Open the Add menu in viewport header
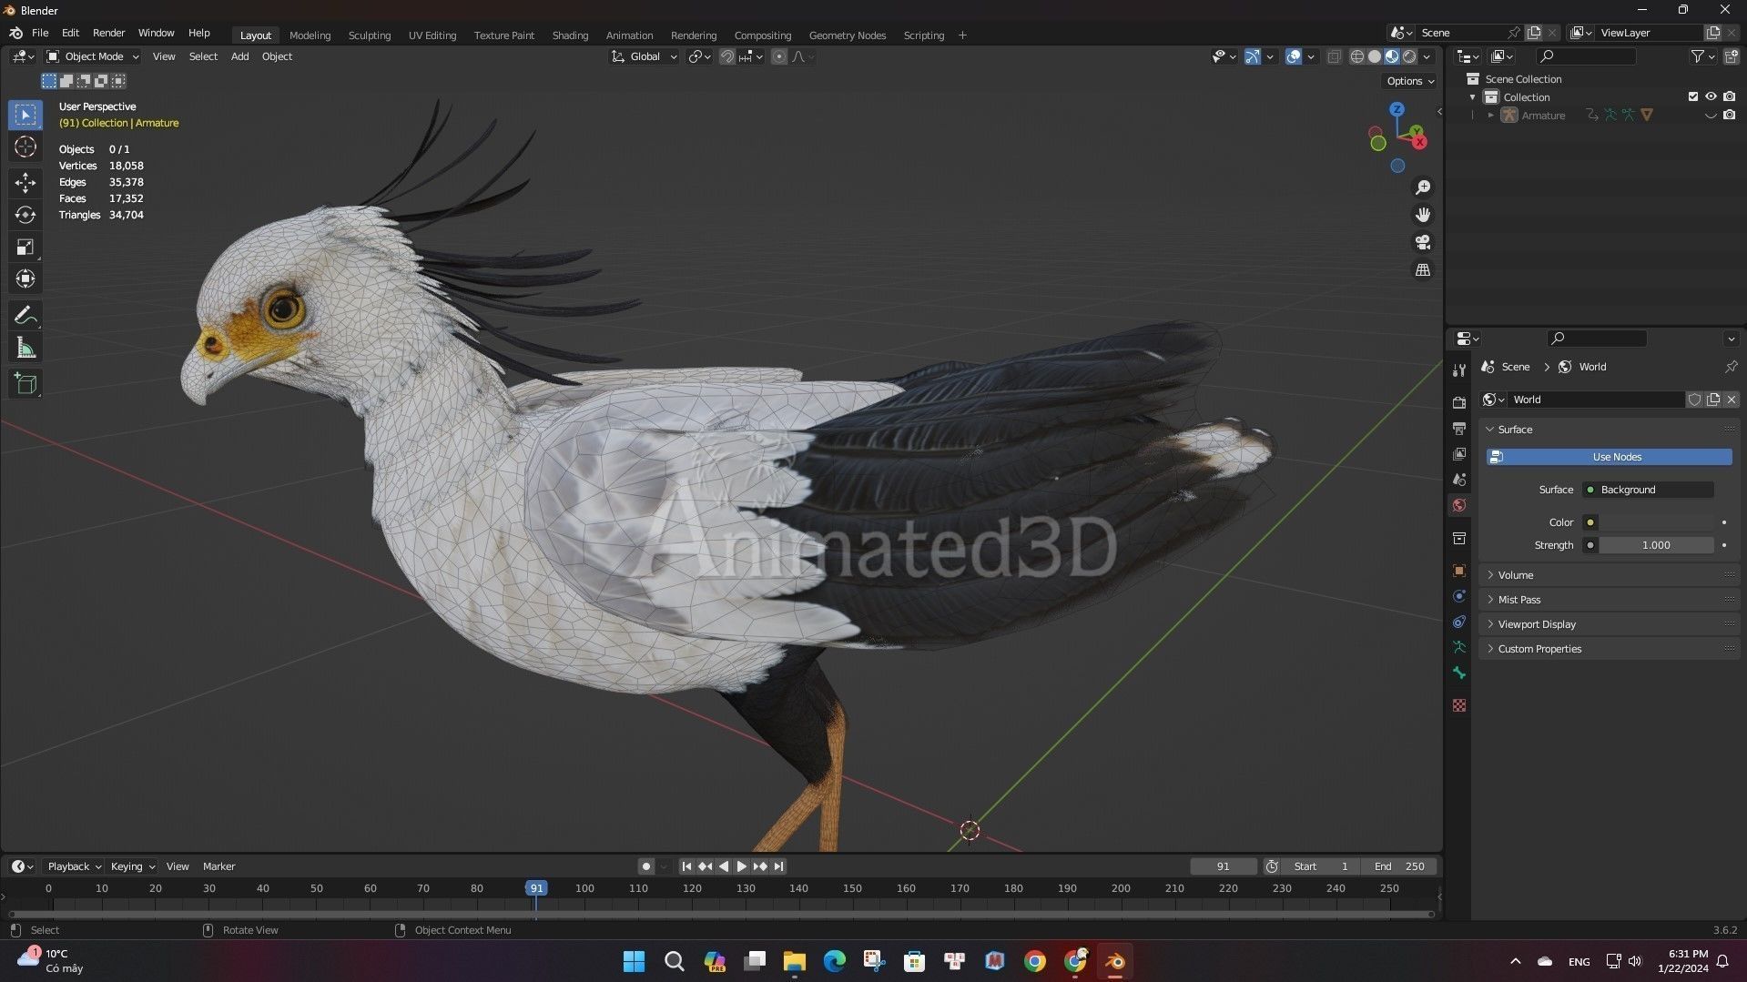This screenshot has width=1747, height=982. tap(239, 56)
